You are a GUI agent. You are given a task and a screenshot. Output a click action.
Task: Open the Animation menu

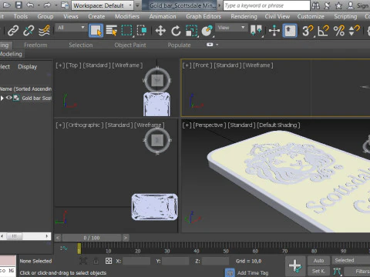[163, 16]
